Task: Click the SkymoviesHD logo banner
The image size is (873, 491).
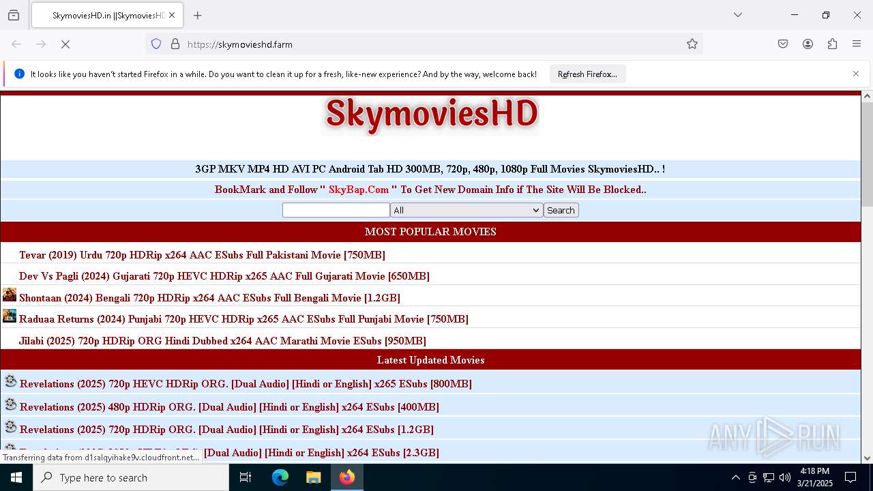Action: 430,115
